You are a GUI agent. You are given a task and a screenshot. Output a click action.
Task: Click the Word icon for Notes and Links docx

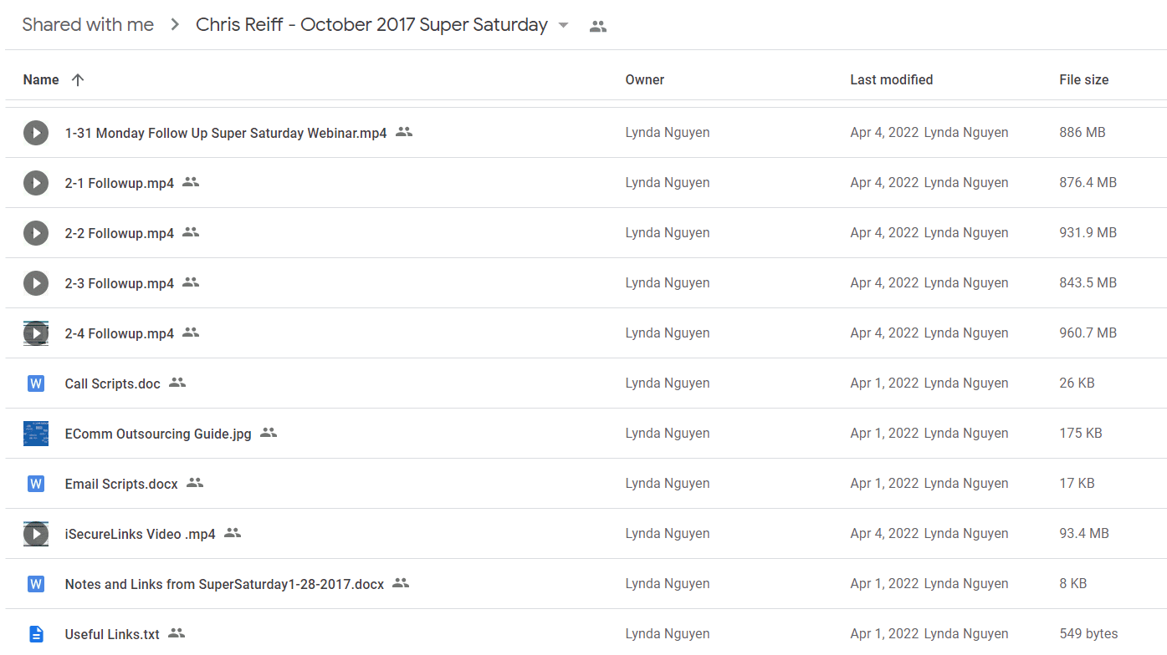(x=36, y=584)
